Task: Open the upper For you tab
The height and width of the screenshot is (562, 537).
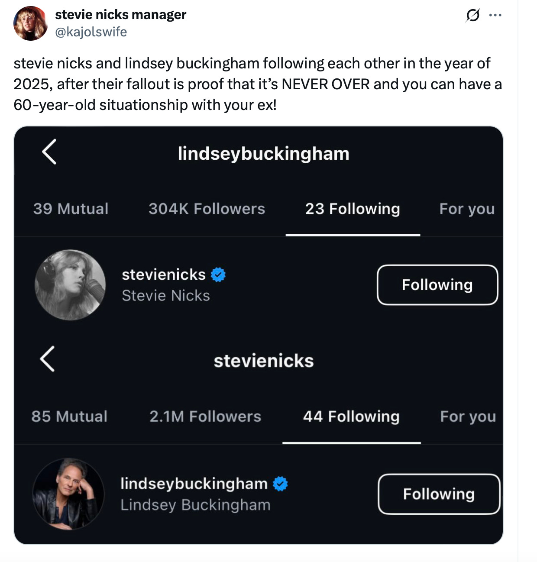Action: pyautogui.click(x=467, y=209)
